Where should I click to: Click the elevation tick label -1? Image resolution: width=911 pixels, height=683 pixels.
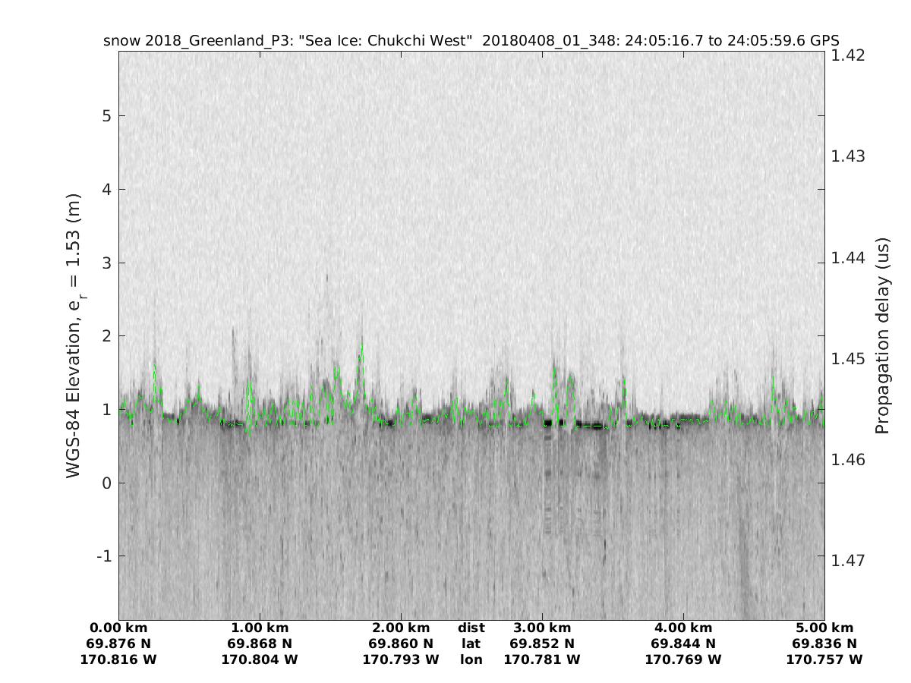tap(102, 556)
